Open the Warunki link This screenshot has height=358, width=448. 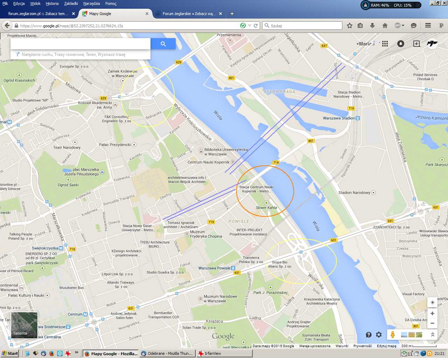pos(342,346)
